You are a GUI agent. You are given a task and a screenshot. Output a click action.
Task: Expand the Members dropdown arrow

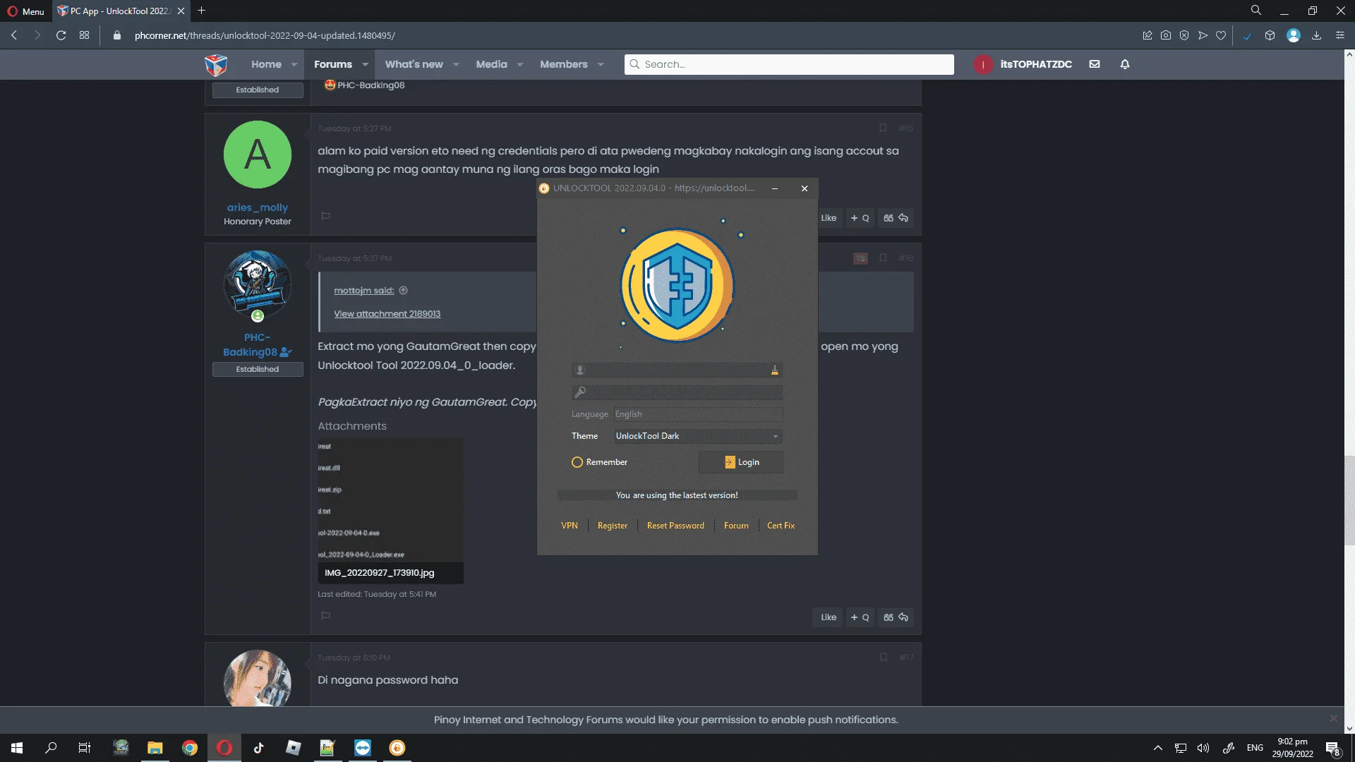(x=601, y=64)
